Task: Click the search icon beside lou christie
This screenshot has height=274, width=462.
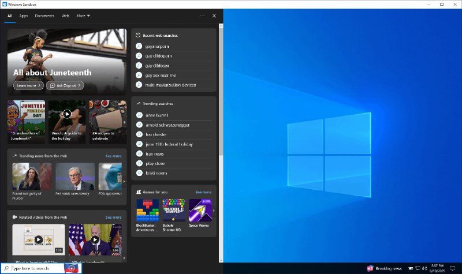Action: click(139, 134)
